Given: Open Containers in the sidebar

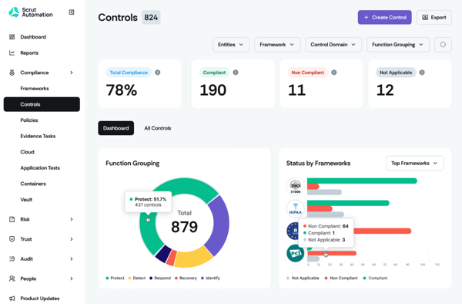Looking at the screenshot, I should tap(33, 184).
